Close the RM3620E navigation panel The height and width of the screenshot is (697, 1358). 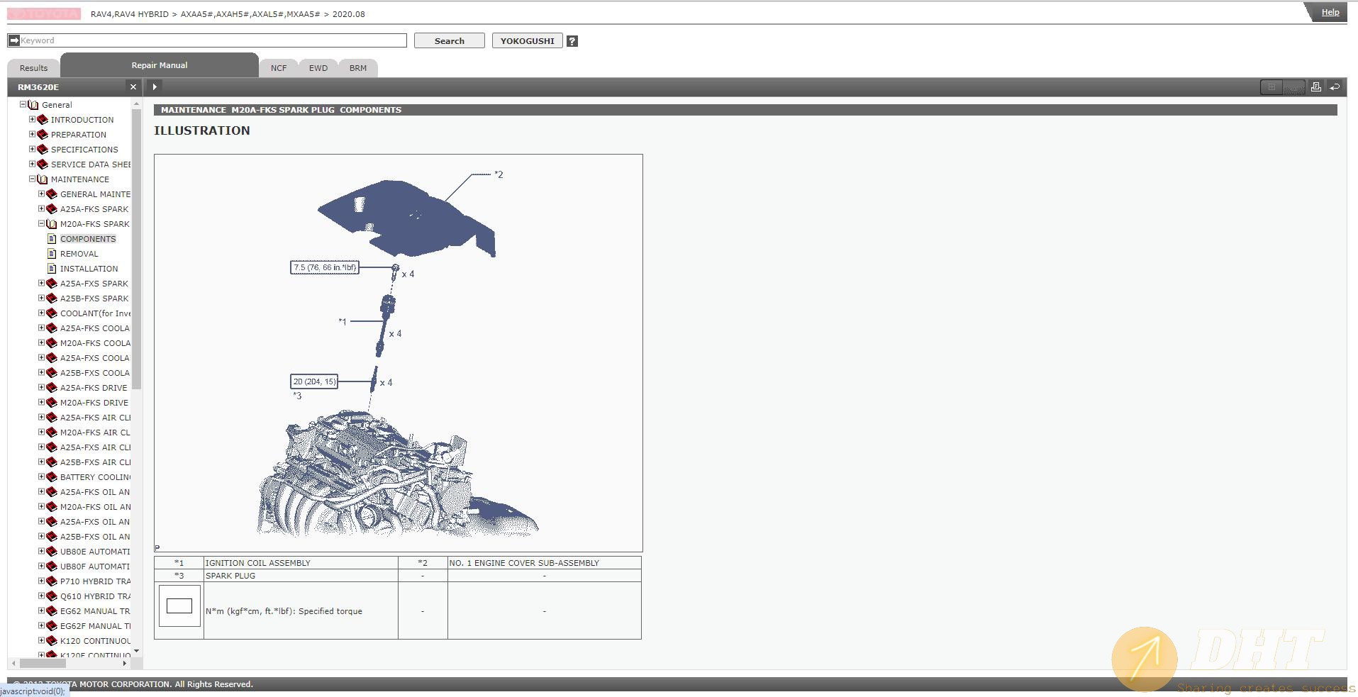tap(133, 87)
